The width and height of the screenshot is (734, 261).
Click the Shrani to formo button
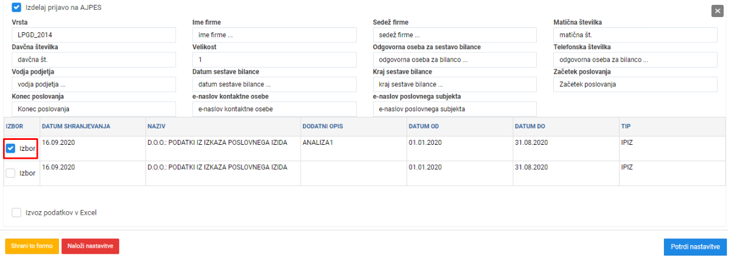click(x=32, y=246)
